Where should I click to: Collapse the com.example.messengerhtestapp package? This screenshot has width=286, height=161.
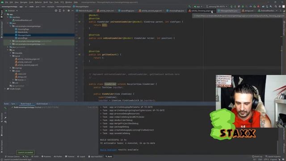[10, 26]
